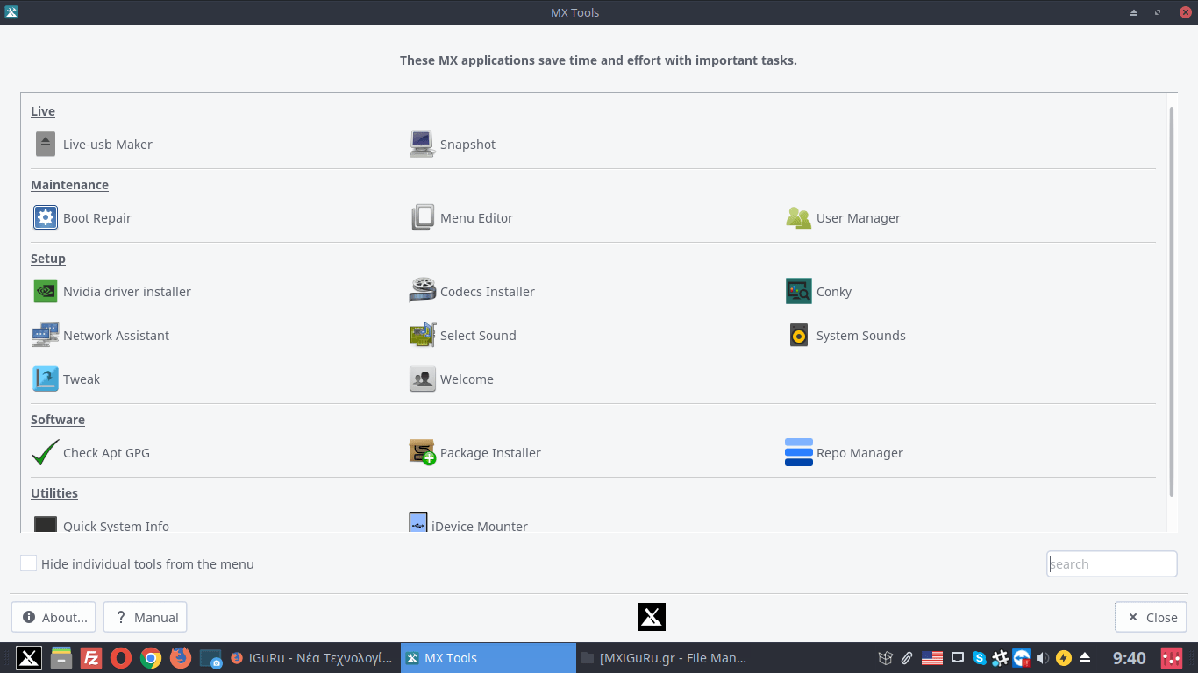The image size is (1198, 673).
Task: Run Check Apt GPG
Action: point(90,453)
